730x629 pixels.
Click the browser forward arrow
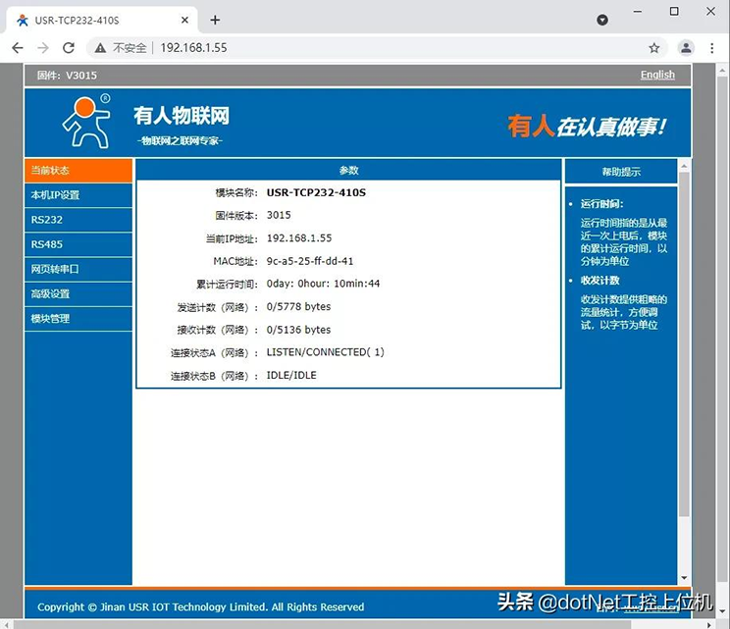pos(42,47)
